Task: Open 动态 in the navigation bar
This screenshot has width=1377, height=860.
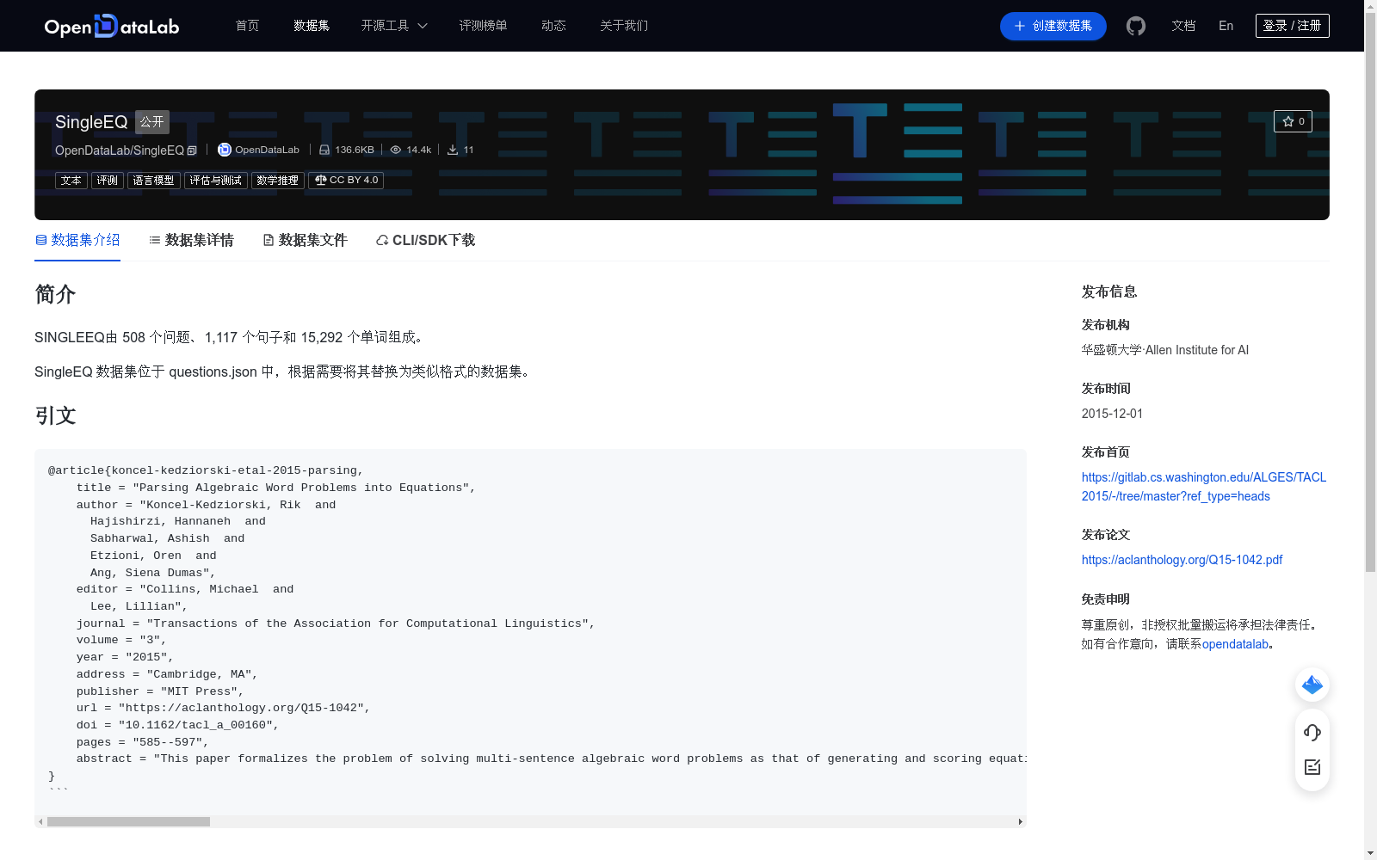Action: (553, 26)
